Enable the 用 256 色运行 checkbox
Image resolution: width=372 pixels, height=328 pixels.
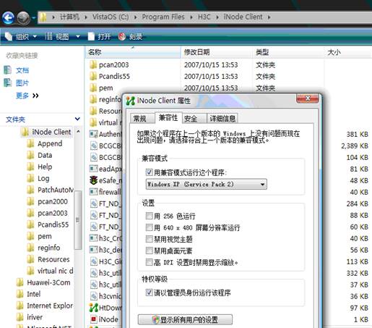point(149,216)
